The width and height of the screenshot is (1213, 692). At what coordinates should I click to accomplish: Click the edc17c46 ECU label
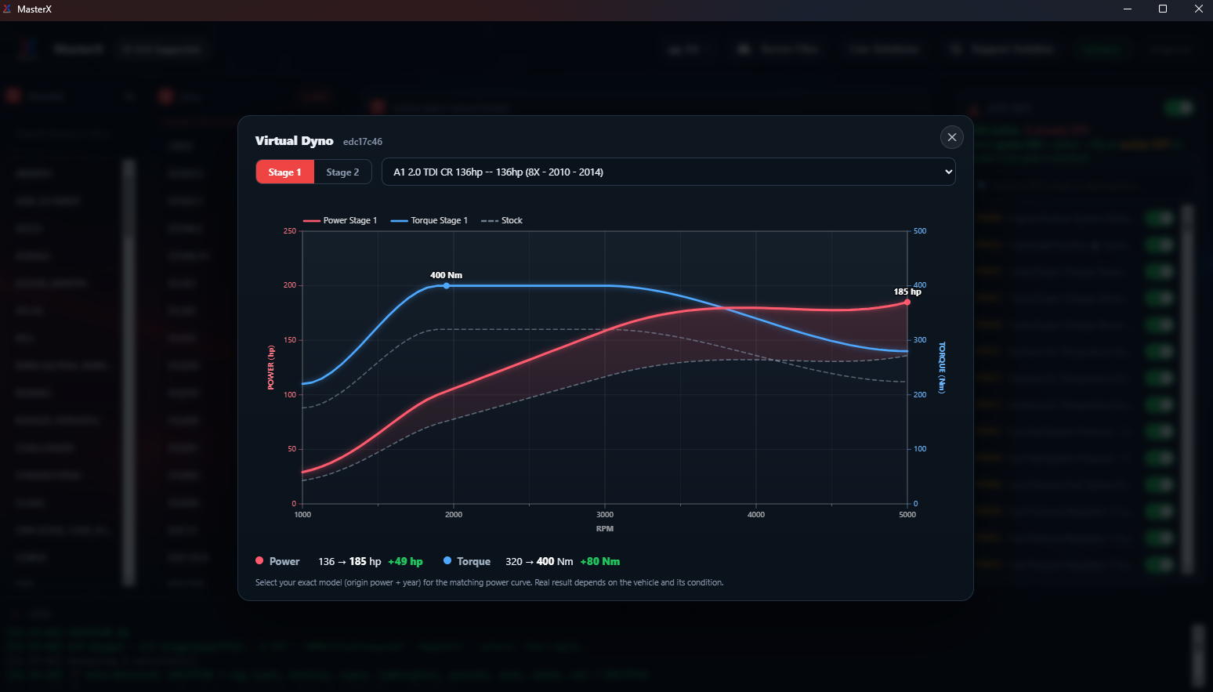(x=363, y=142)
